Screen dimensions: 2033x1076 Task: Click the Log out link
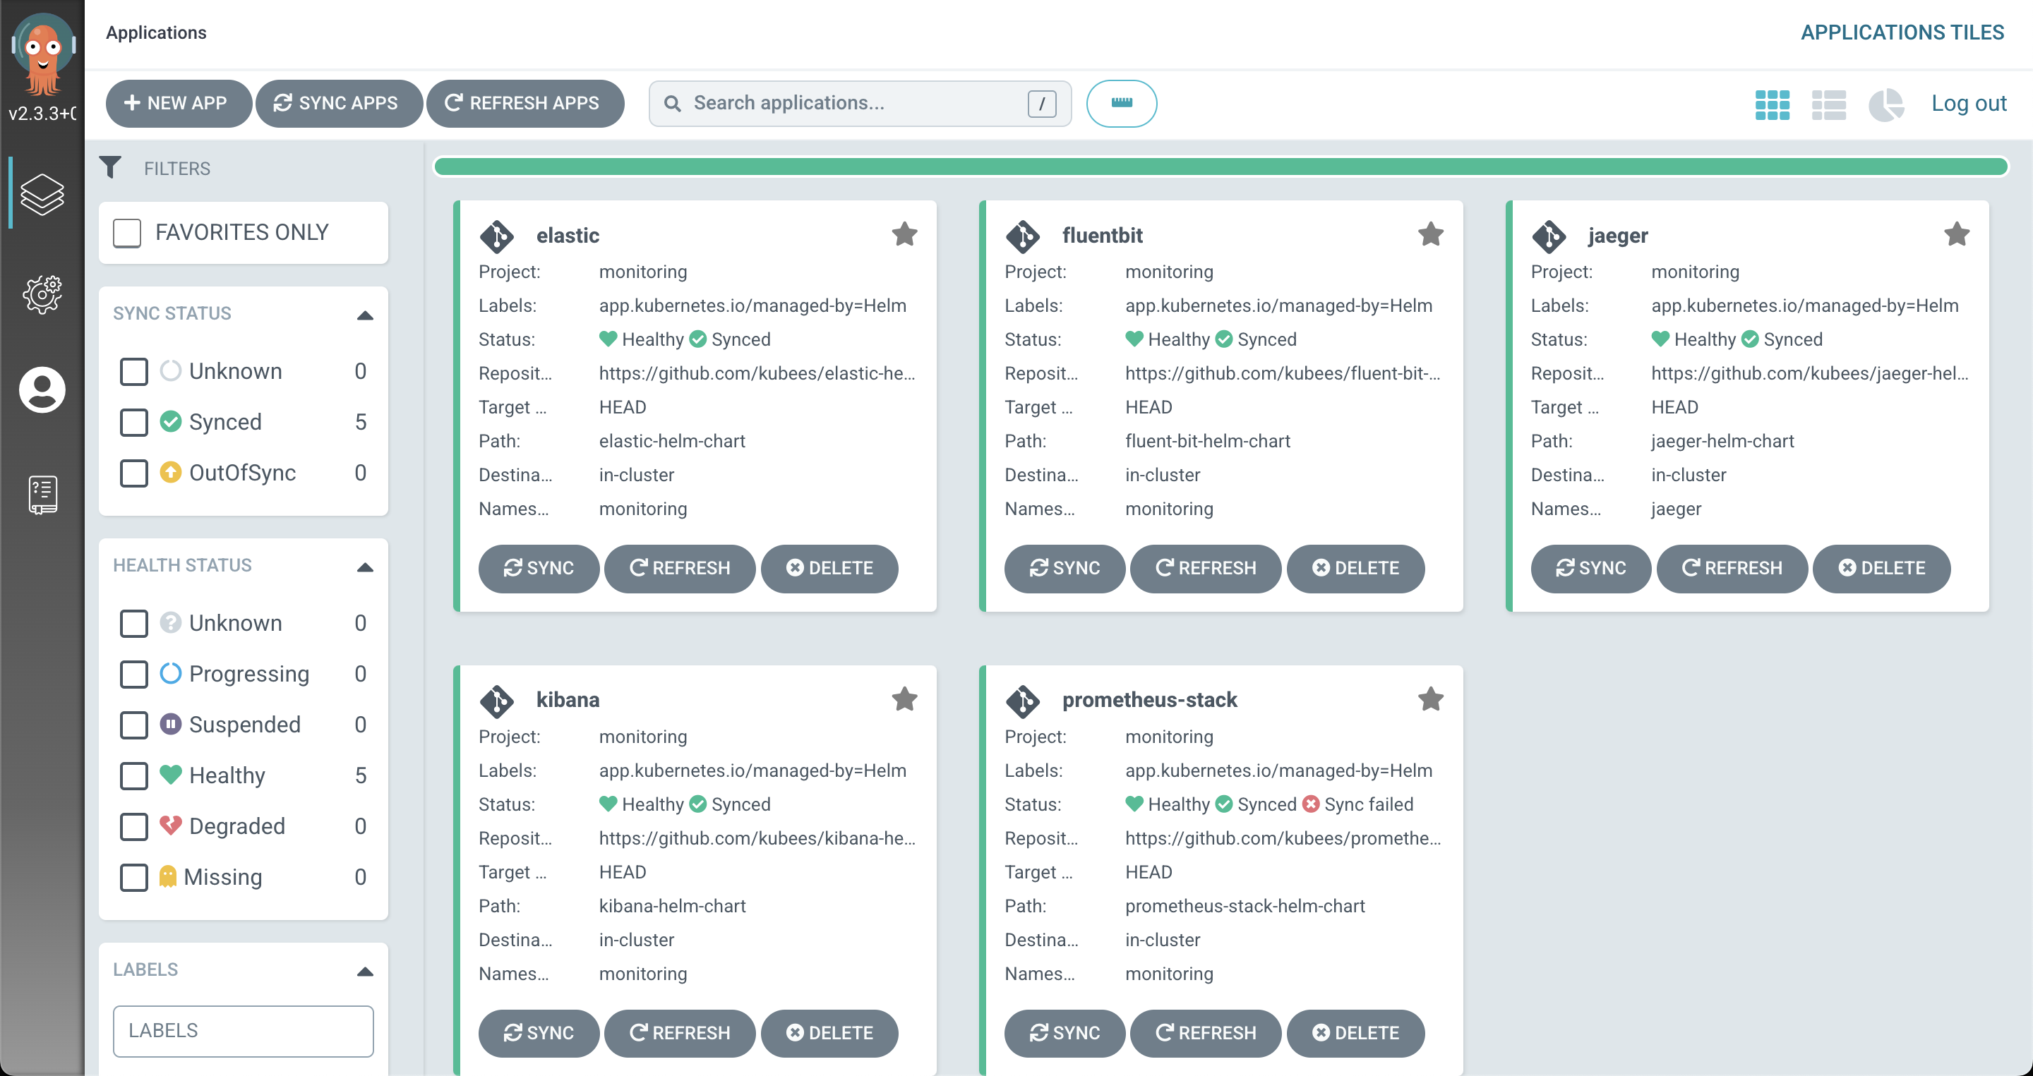[x=1968, y=103]
